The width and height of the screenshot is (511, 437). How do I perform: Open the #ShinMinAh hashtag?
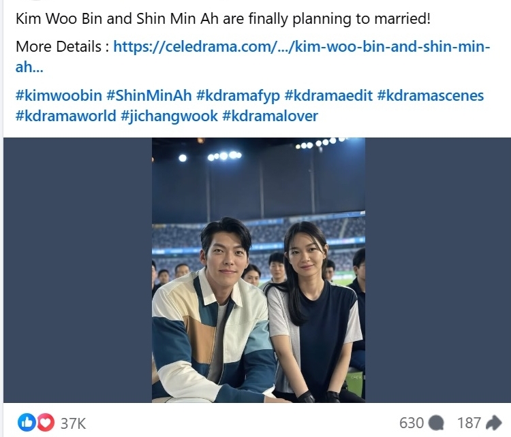tap(149, 95)
